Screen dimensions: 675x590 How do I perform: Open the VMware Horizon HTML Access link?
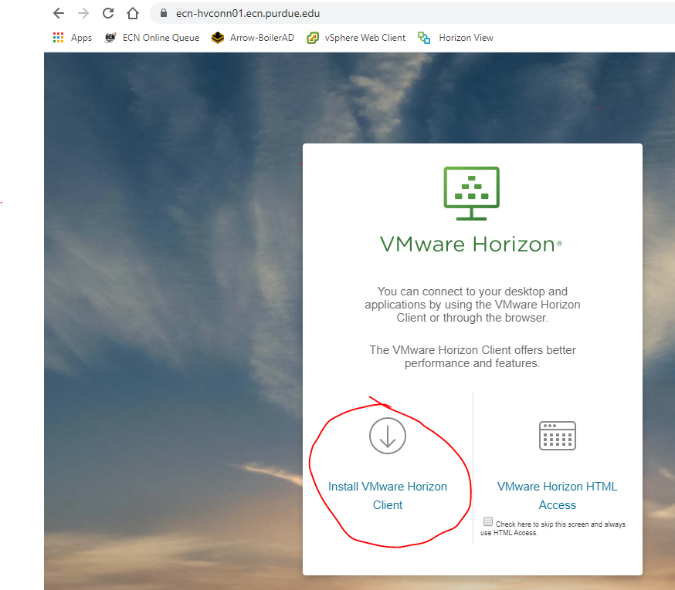[558, 496]
